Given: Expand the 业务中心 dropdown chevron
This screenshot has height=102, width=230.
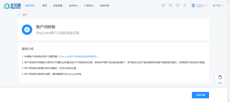Looking at the screenshot, I should point(80,6).
